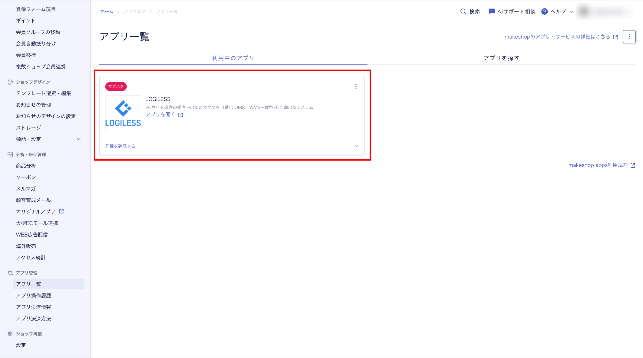The width and height of the screenshot is (643, 358).
Task: Go to ホーム in the breadcrumb
Action: [x=107, y=12]
